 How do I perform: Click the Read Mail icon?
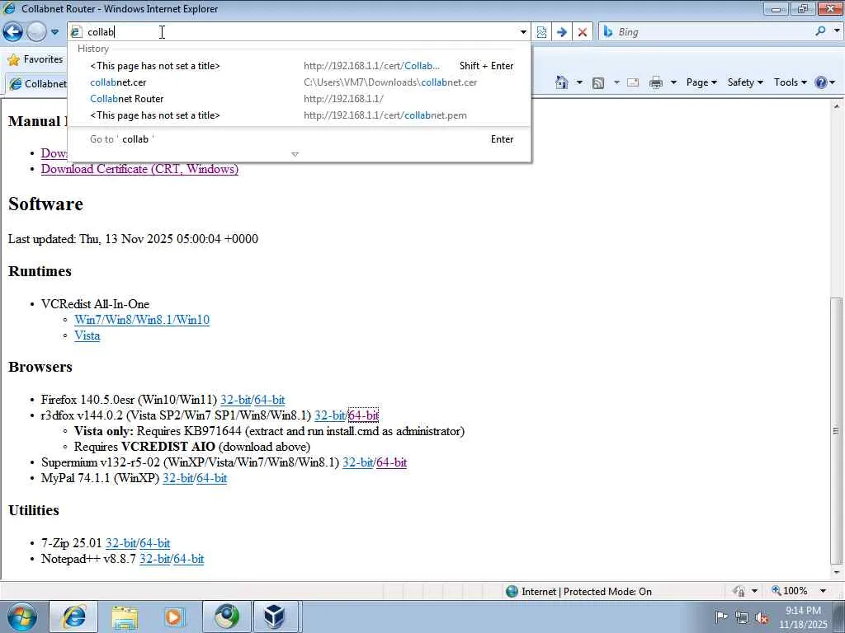[x=633, y=82]
